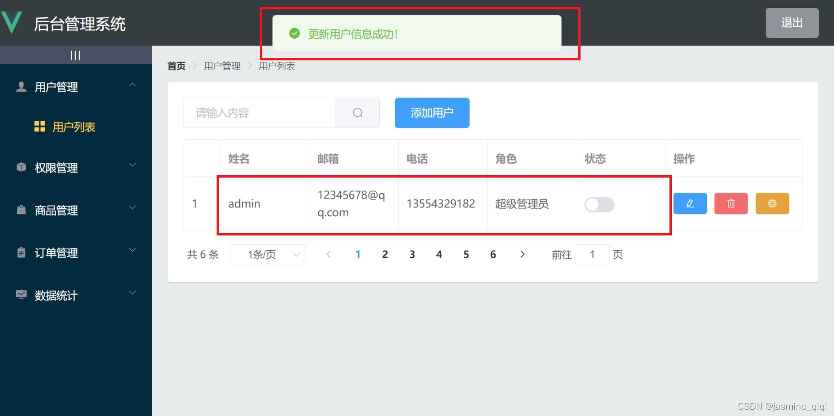
Task: Jump to pagination page 4
Action: pyautogui.click(x=439, y=254)
